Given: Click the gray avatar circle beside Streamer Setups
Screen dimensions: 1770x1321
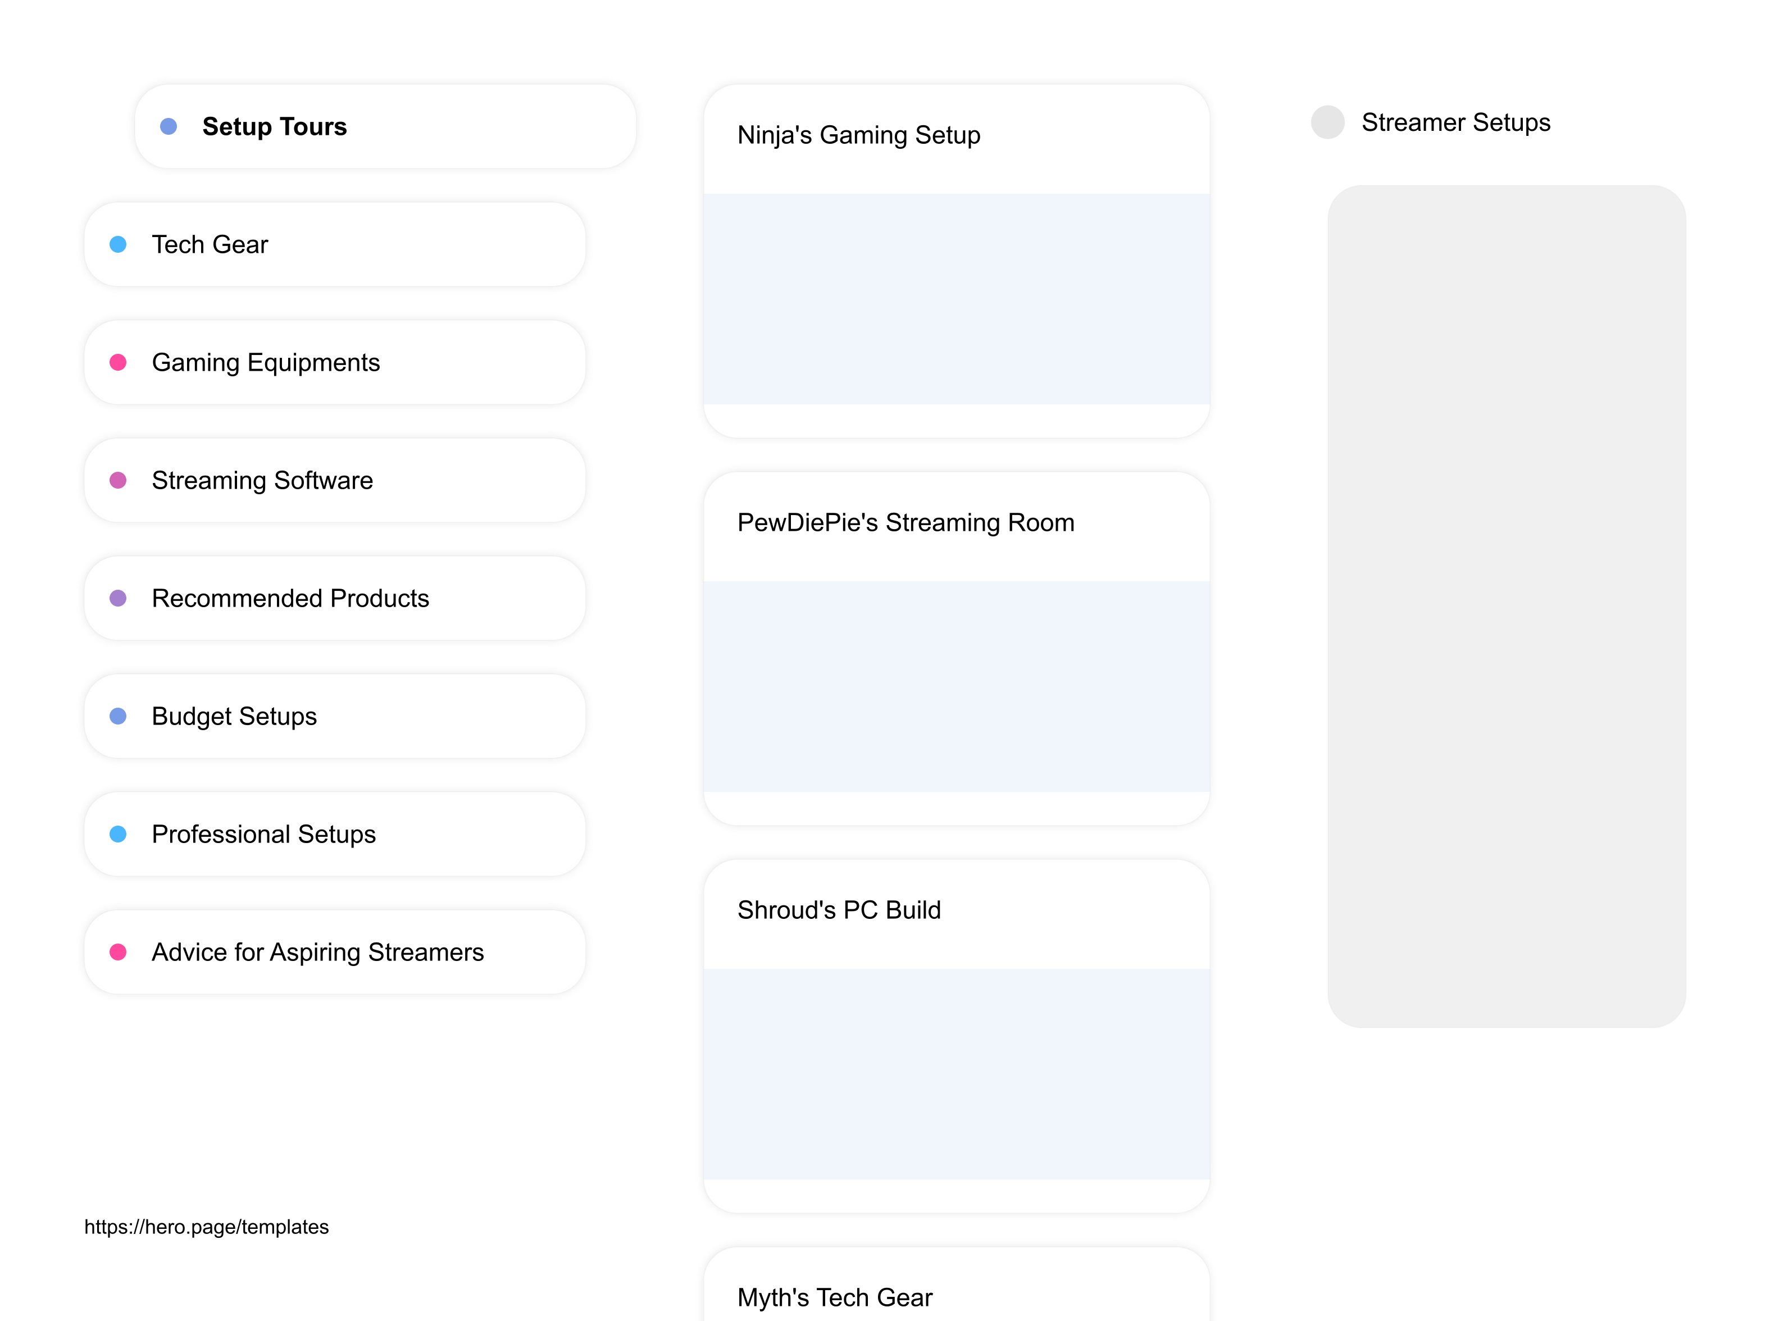Looking at the screenshot, I should pos(1327,122).
